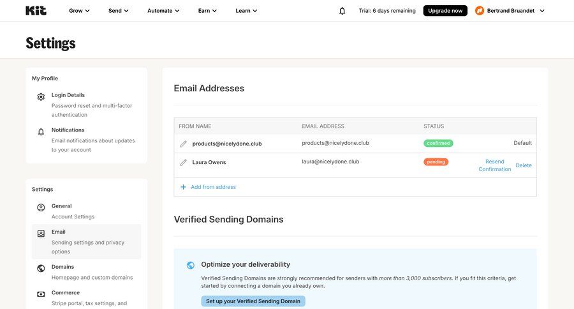This screenshot has width=574, height=309.
Task: Click the plus icon beside Add from address
Action: 183,187
